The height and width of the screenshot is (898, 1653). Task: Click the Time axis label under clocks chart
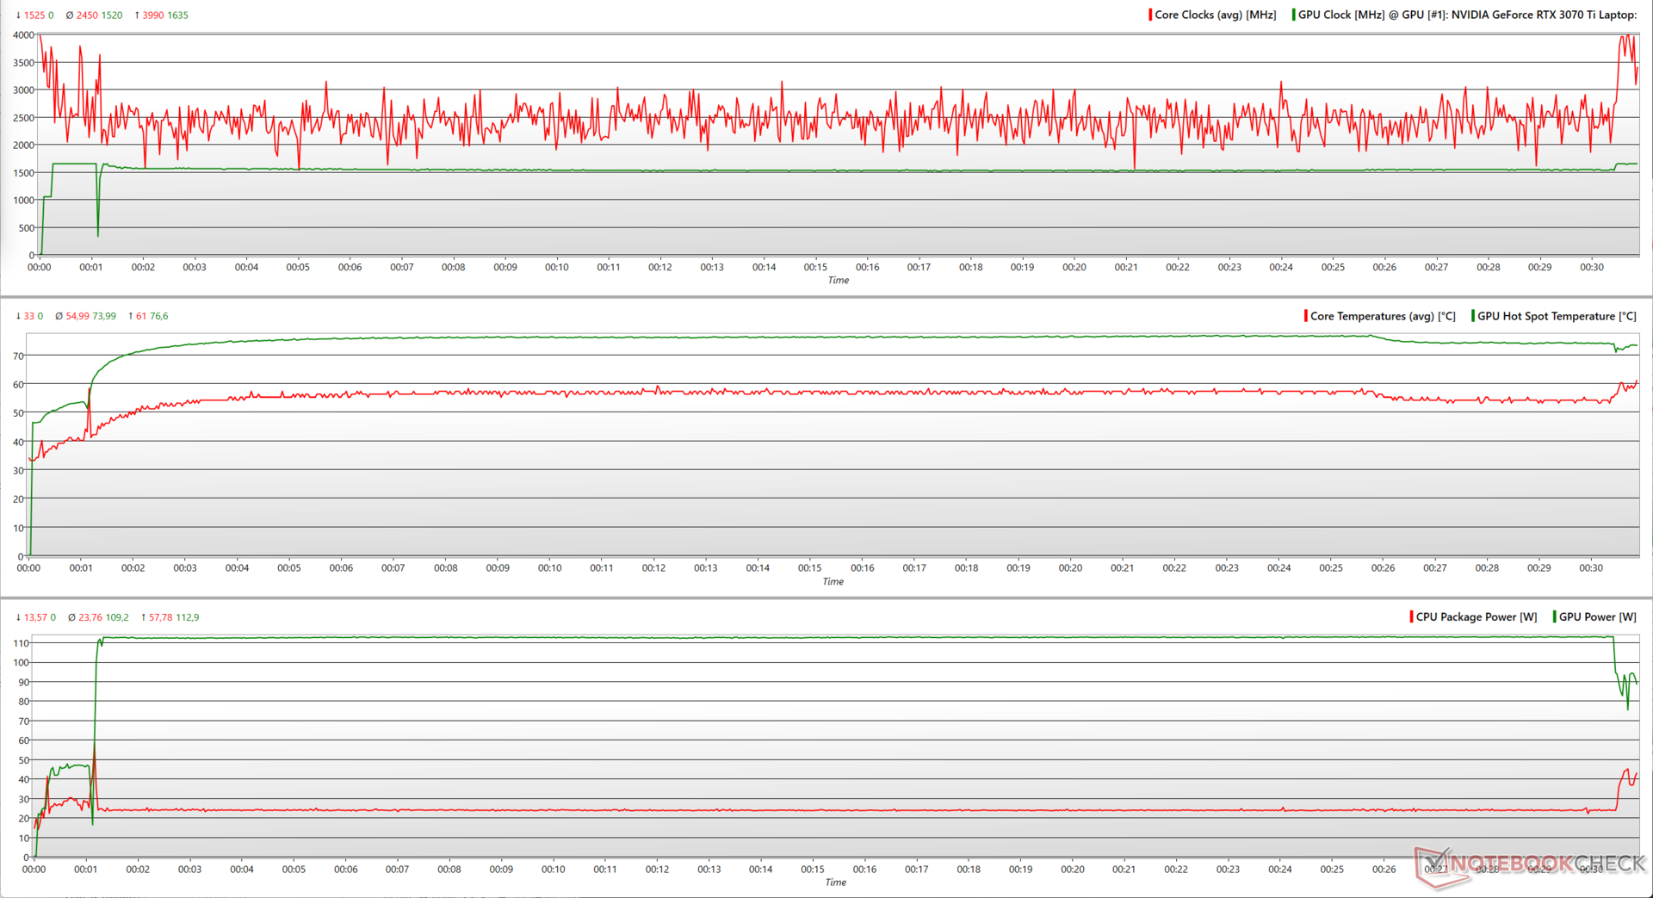tap(838, 280)
